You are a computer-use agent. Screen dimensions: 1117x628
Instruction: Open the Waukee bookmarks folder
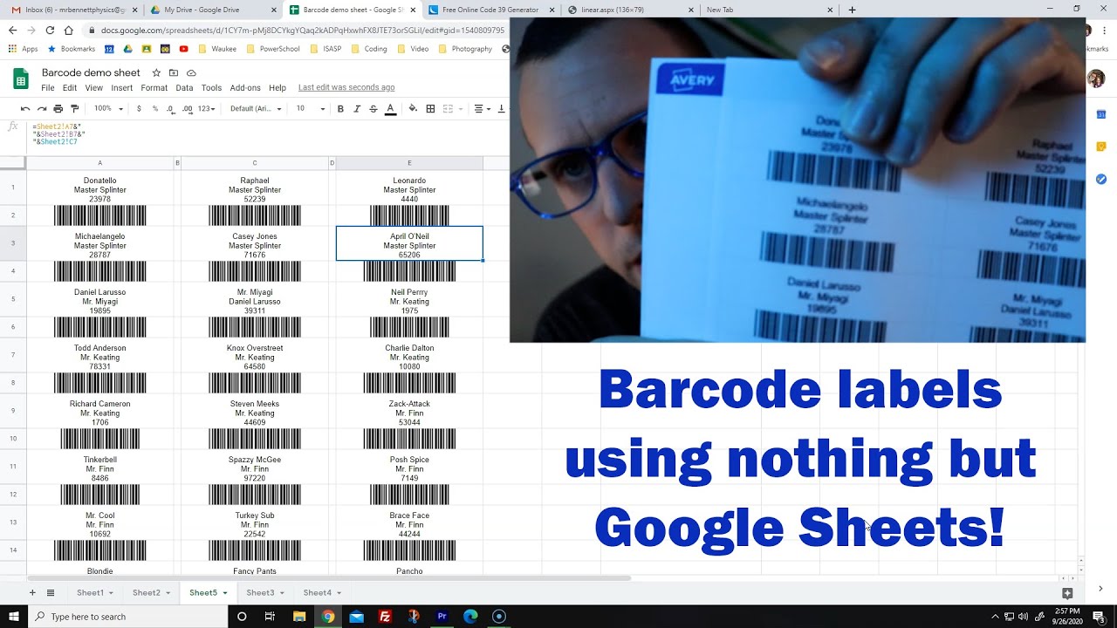pyautogui.click(x=217, y=49)
